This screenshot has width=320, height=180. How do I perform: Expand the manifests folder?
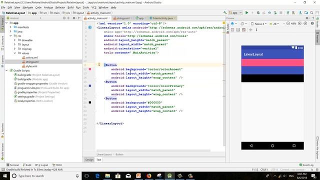(x=10, y=27)
